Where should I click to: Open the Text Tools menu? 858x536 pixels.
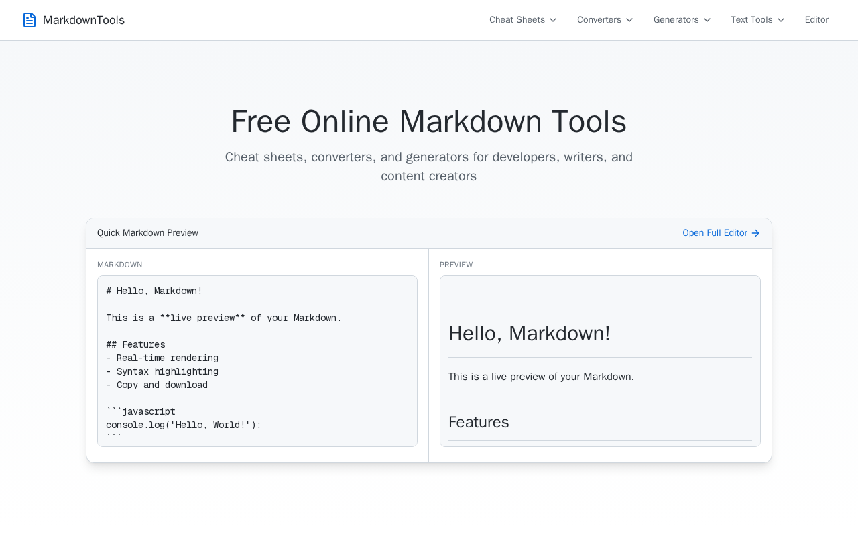[751, 20]
